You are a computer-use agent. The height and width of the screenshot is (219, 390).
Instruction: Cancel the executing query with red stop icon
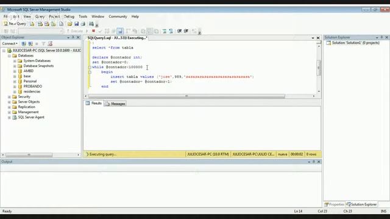93,31
